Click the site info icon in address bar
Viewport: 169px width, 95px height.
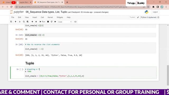pos(17,7)
